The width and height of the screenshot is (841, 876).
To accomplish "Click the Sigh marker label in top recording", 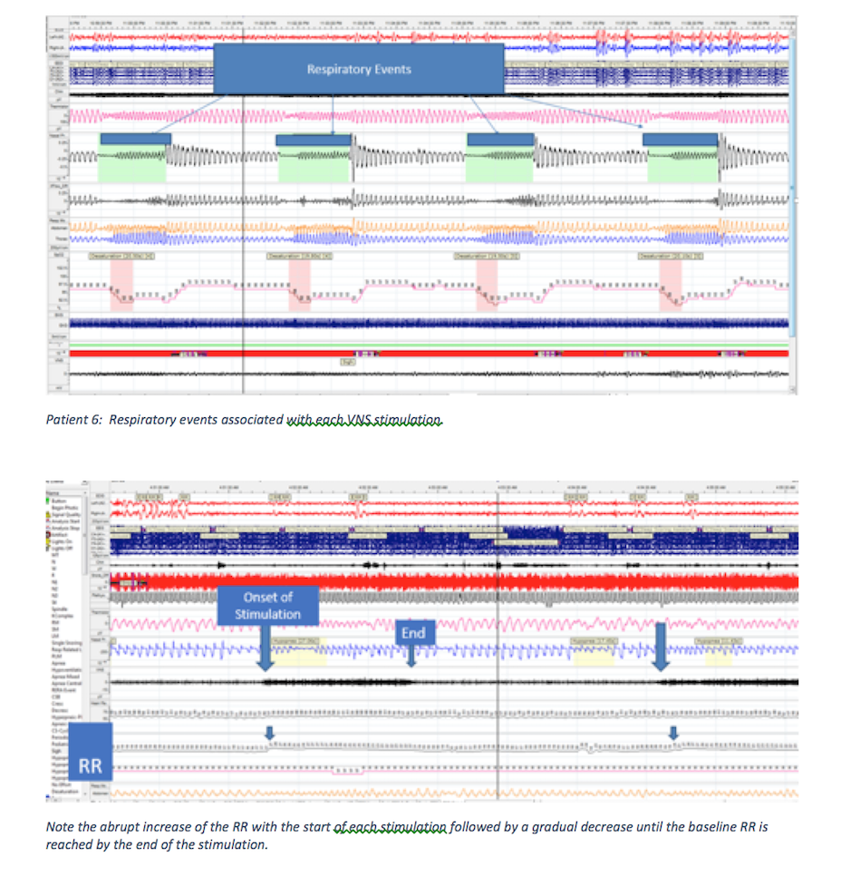I will 346,361.
